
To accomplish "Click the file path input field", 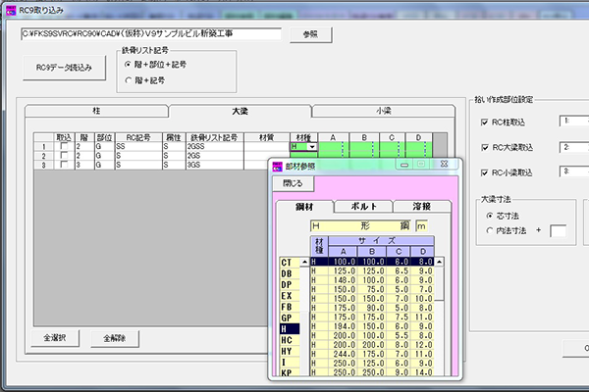I will tap(151, 34).
